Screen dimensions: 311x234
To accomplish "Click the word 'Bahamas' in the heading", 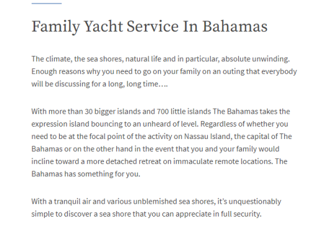I will pyautogui.click(x=235, y=26).
